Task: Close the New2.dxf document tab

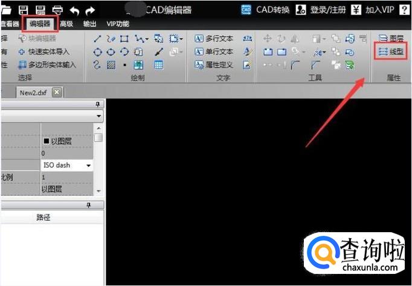Action: point(57,93)
